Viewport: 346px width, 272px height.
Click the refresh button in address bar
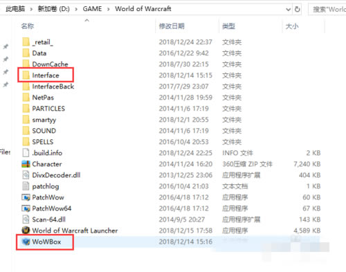pyautogui.click(x=297, y=9)
